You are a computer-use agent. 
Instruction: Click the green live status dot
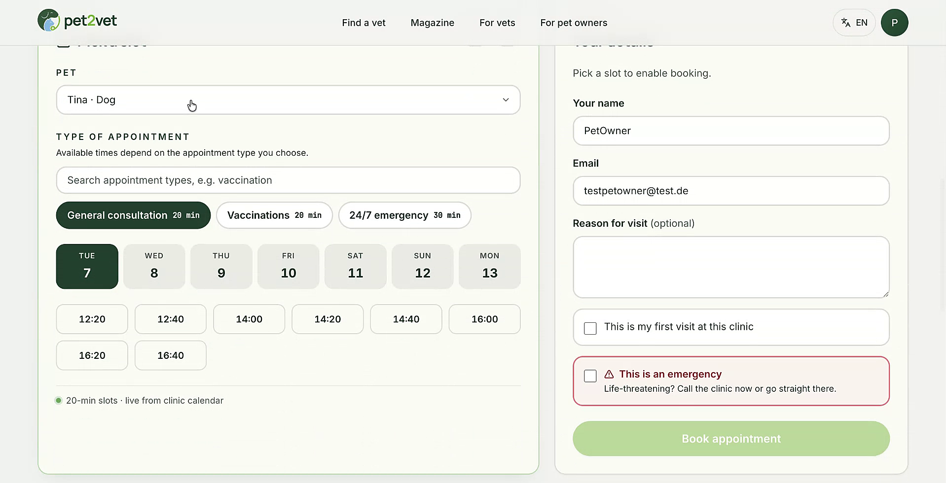coord(59,400)
